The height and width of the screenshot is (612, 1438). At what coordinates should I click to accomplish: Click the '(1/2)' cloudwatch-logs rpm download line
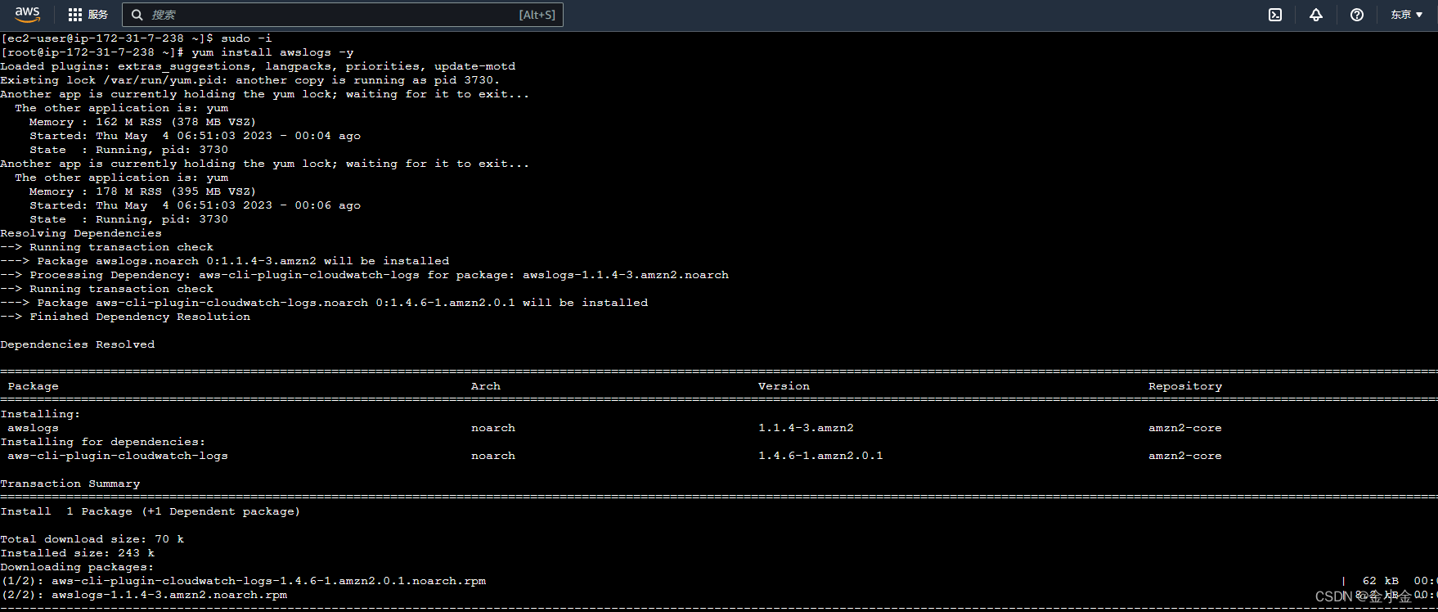(x=244, y=581)
